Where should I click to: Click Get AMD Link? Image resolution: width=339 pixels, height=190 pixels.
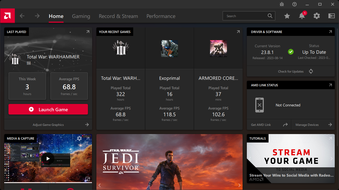[261, 125]
